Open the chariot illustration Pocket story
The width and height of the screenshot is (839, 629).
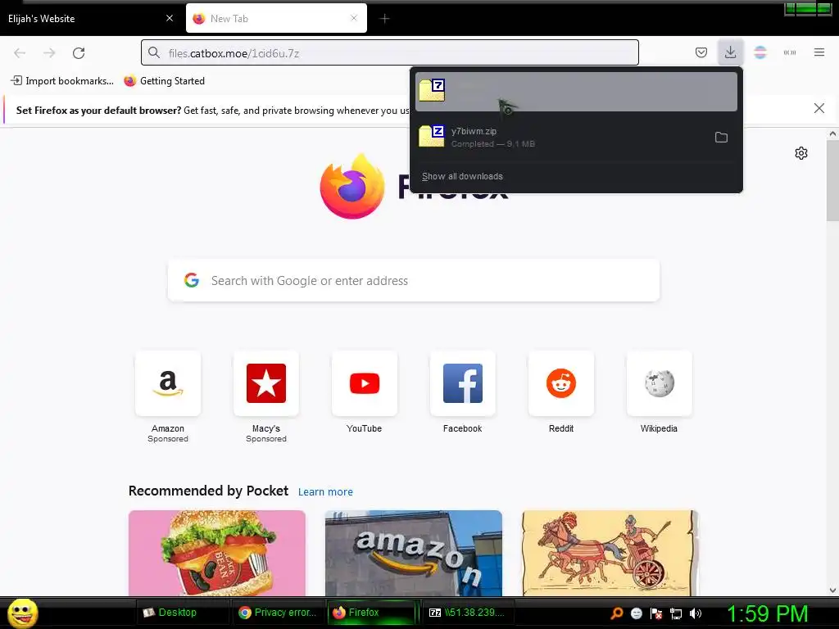click(610, 553)
